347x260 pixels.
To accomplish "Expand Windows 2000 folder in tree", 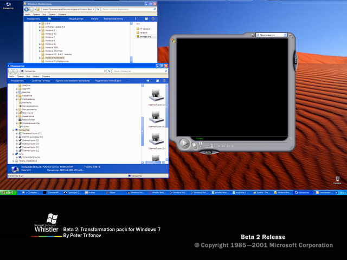I will click(40, 48).
